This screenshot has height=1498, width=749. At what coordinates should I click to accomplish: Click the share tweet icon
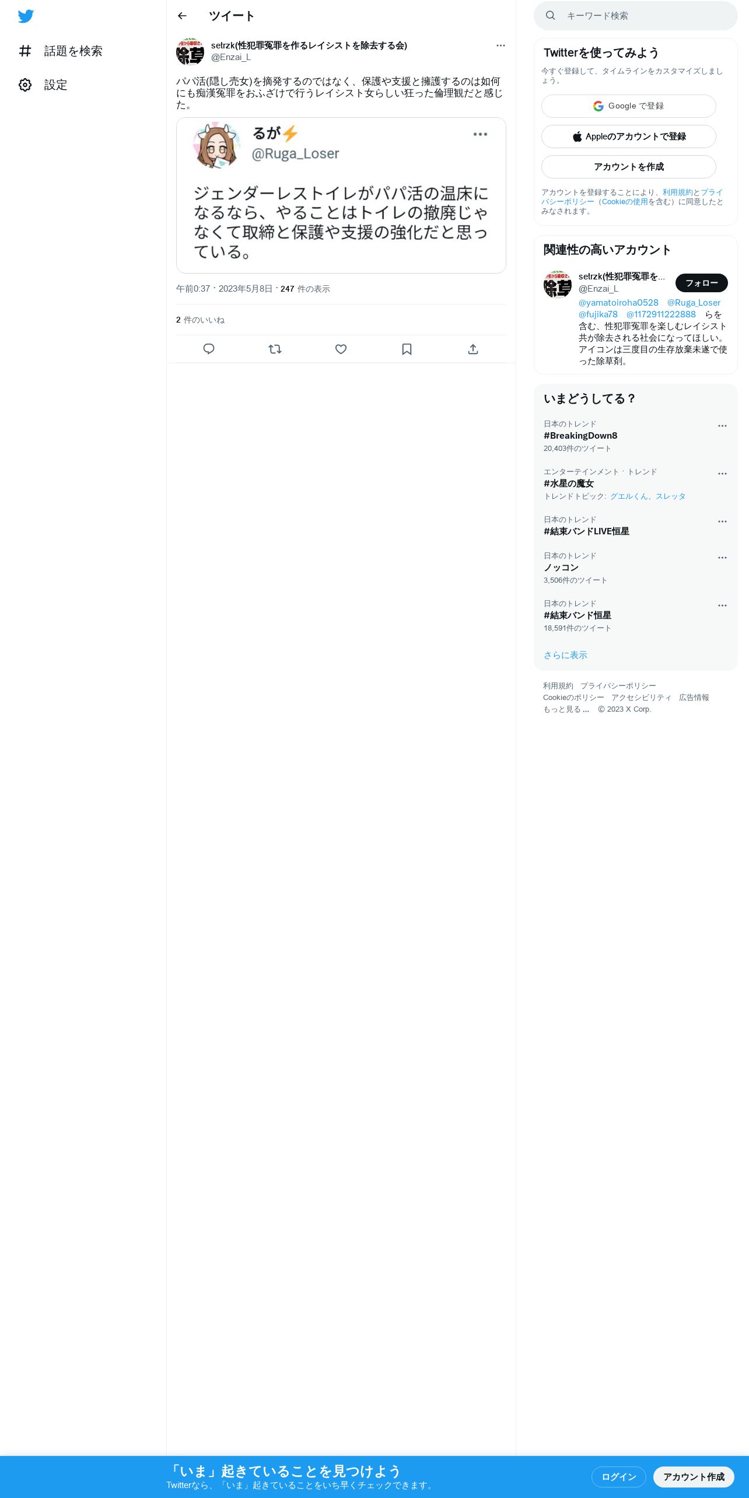coord(473,349)
